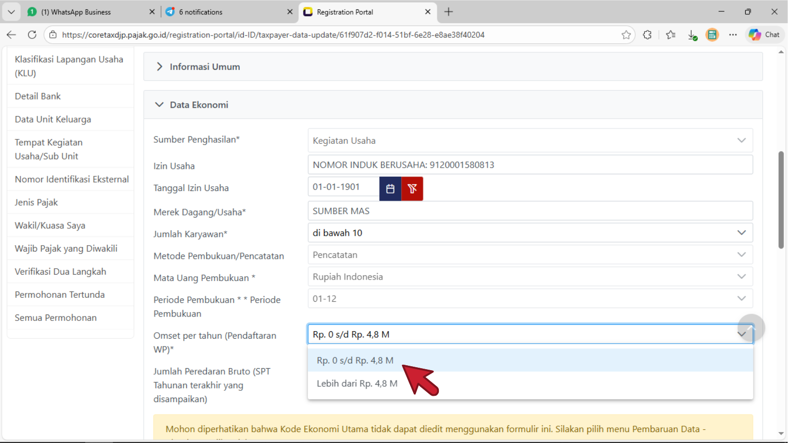Screen dimensions: 788x443
Task: Select option Lebih dari Rp. 4,8 M
Action: (357, 383)
